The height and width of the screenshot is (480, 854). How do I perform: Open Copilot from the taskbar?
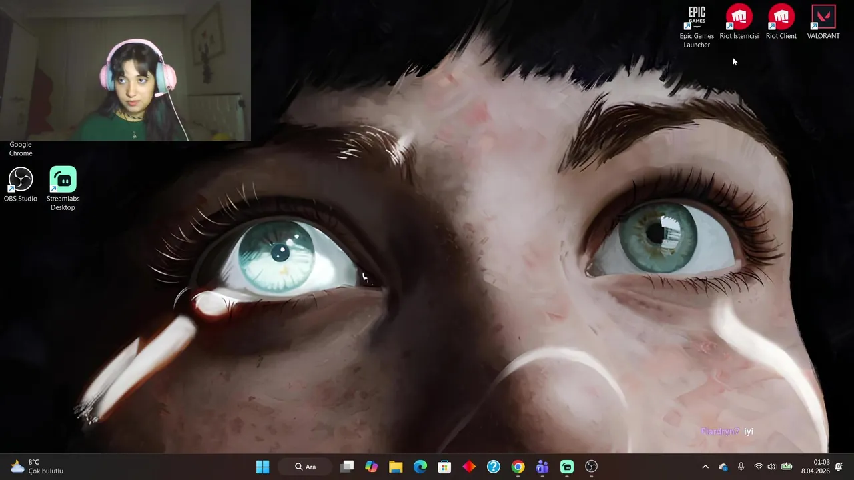click(371, 467)
